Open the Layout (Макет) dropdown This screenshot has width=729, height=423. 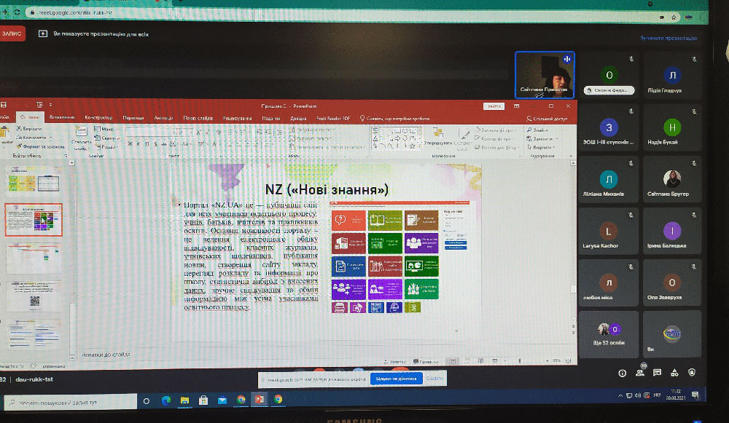(106, 129)
